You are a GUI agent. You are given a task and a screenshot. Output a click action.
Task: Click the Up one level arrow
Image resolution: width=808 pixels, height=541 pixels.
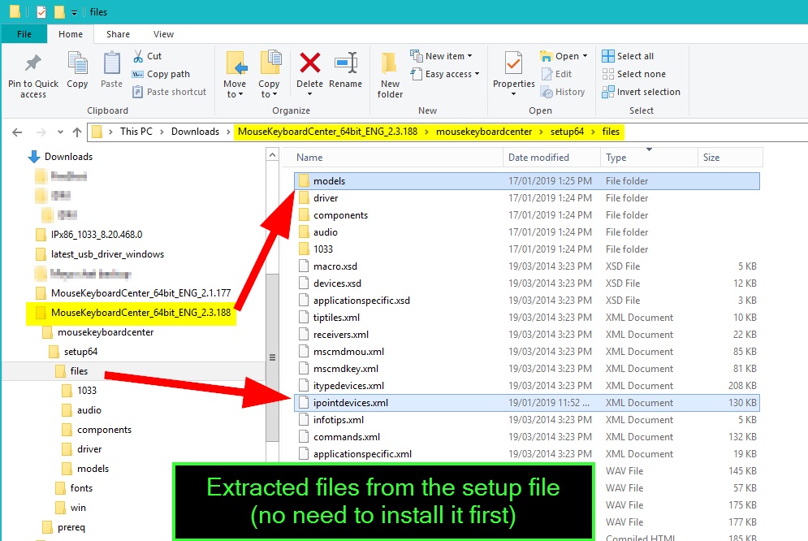[x=77, y=132]
